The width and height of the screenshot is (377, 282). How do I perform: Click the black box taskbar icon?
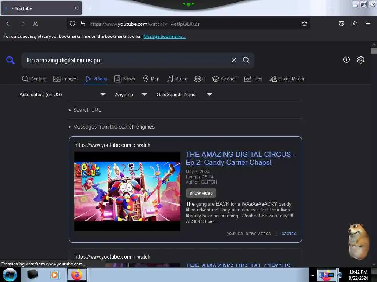coord(32,275)
